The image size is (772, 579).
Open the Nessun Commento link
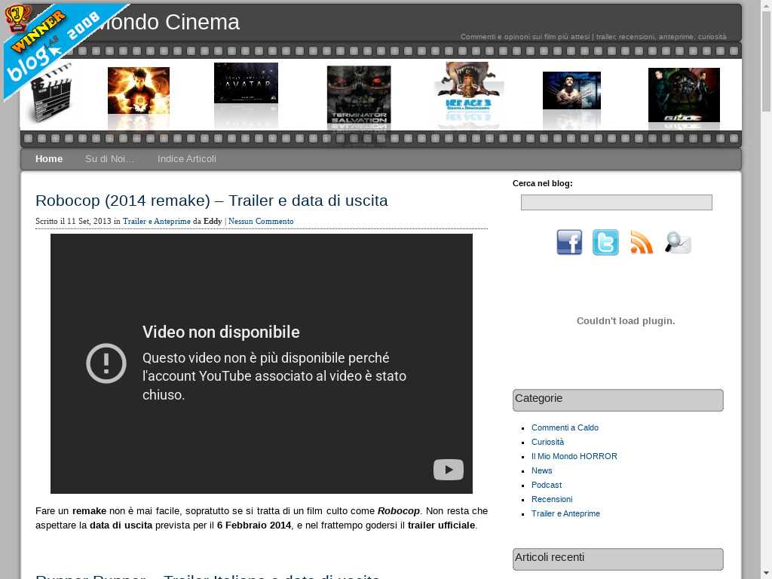[261, 222]
